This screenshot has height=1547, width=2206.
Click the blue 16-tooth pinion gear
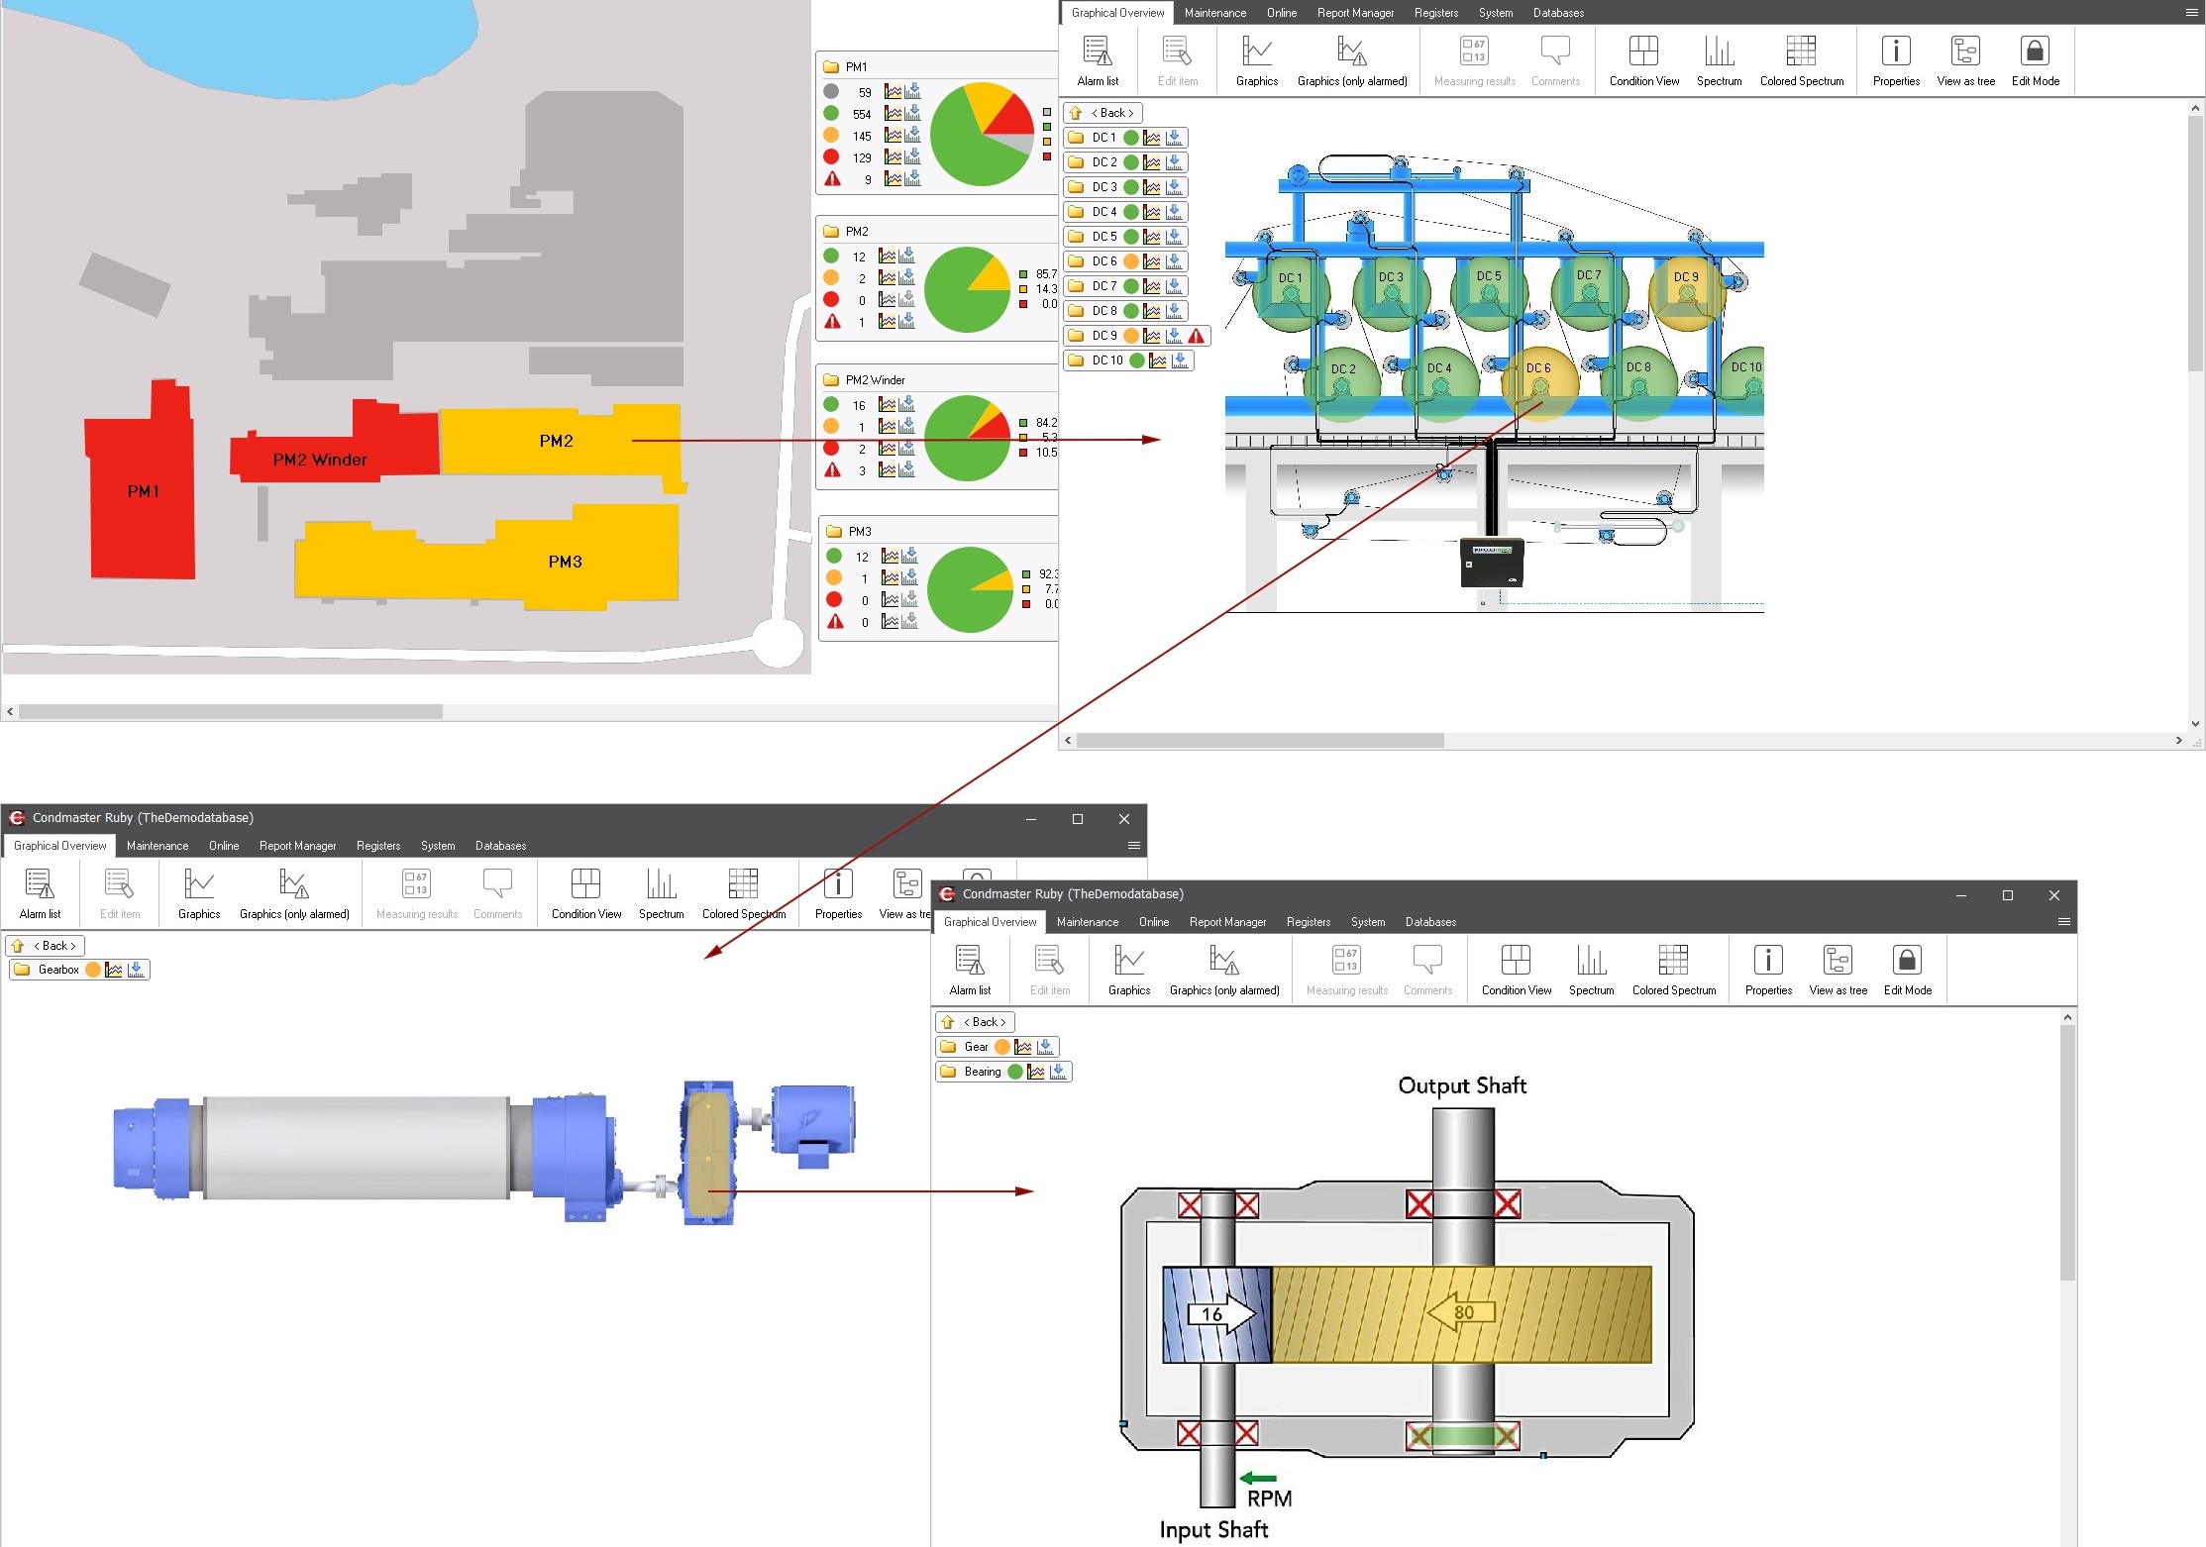pyautogui.click(x=1216, y=1314)
